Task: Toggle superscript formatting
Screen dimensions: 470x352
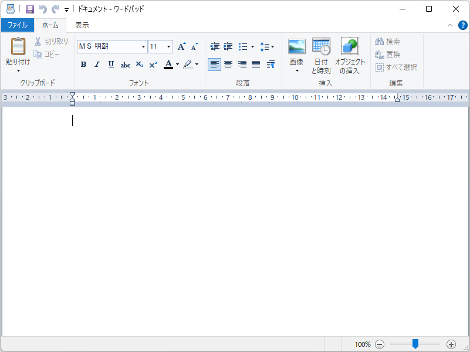Action: click(153, 64)
